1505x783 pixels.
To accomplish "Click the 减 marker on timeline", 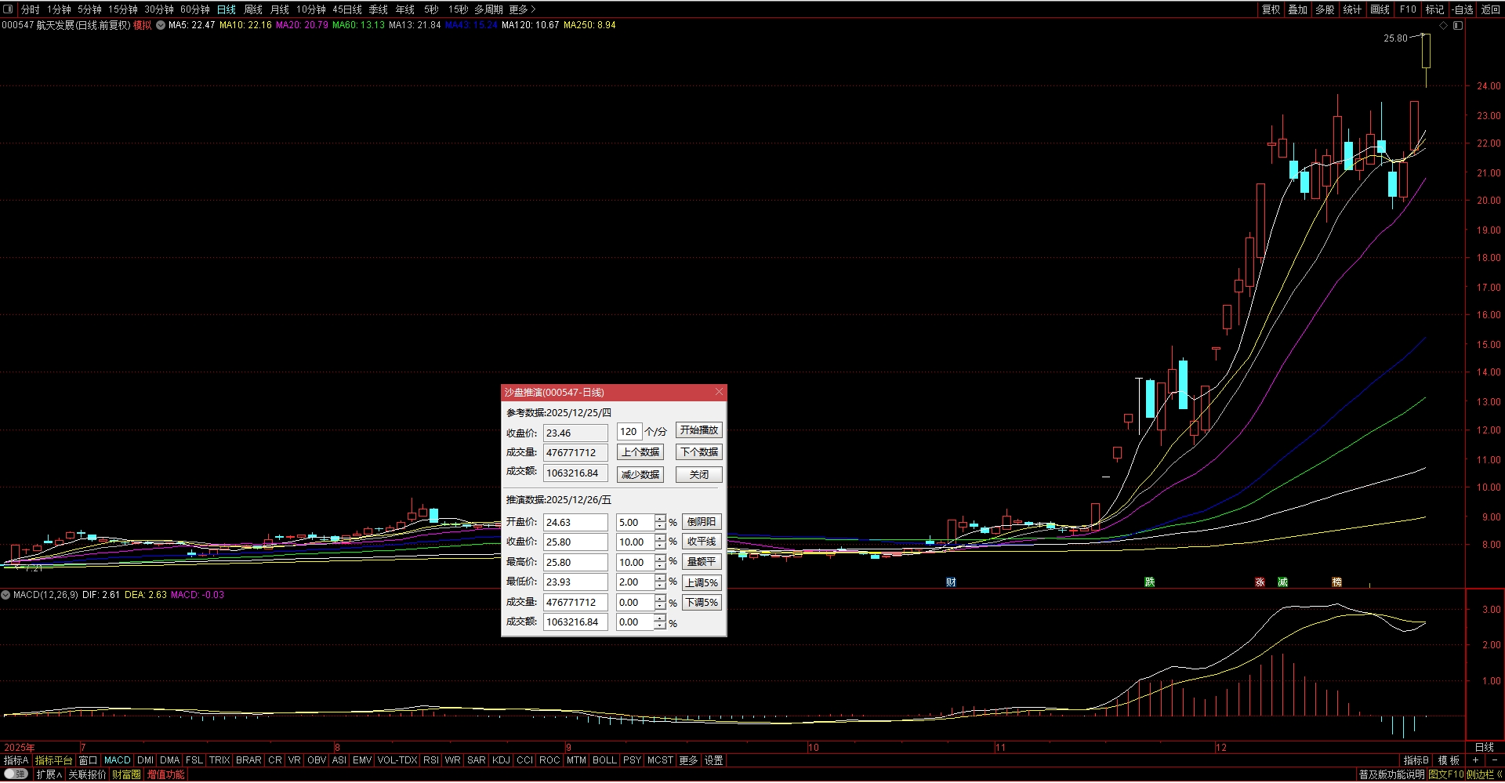I will [x=1282, y=582].
